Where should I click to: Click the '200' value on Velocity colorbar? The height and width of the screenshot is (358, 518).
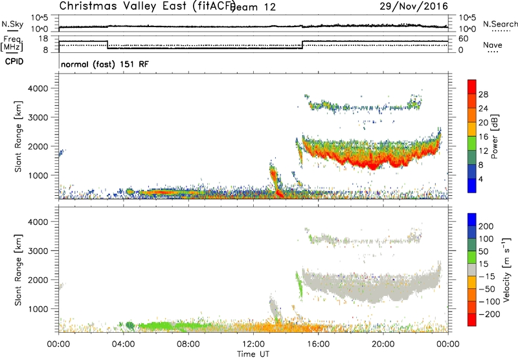(x=486, y=226)
